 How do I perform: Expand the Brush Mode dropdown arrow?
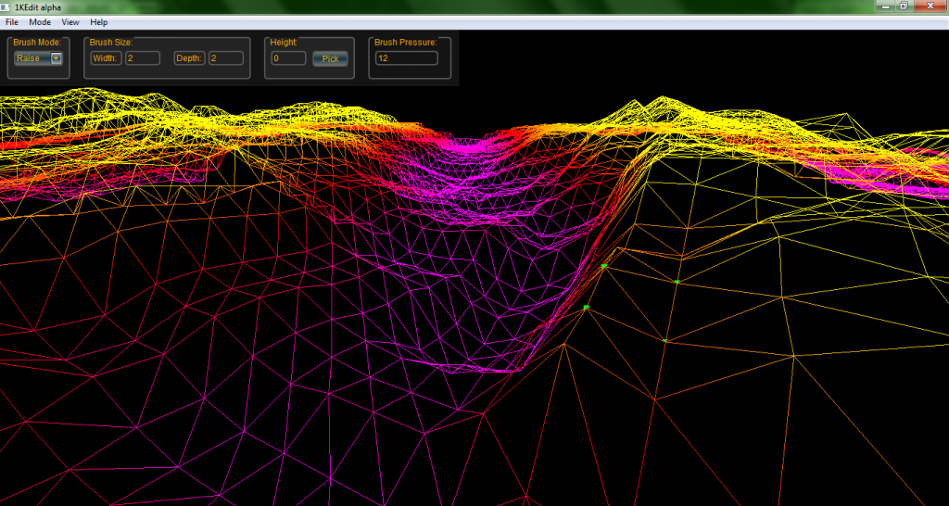click(57, 58)
